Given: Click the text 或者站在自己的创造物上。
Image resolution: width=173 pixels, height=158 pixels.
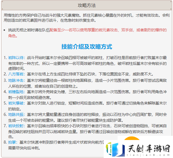Looking at the screenshot, I should pyautogui.click(x=56, y=86).
